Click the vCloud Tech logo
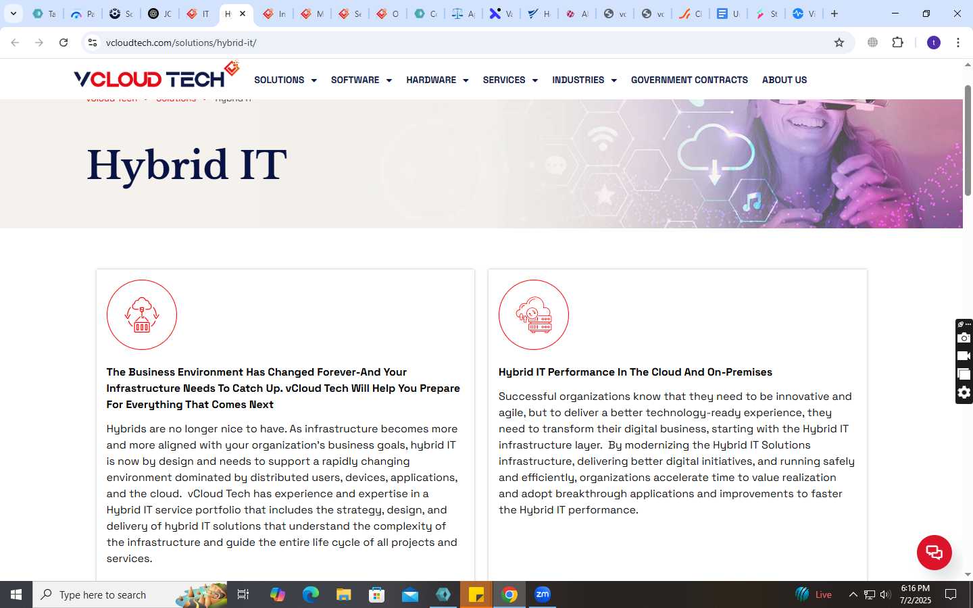 156,75
